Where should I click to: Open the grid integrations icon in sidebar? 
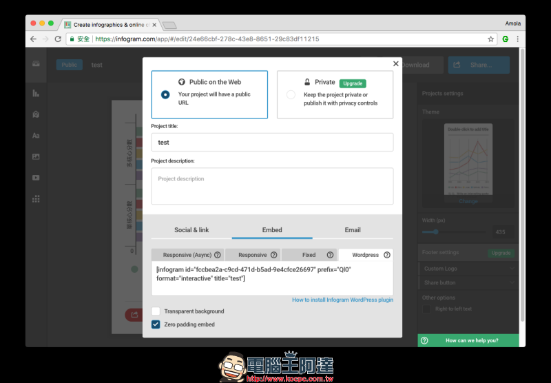point(36,199)
